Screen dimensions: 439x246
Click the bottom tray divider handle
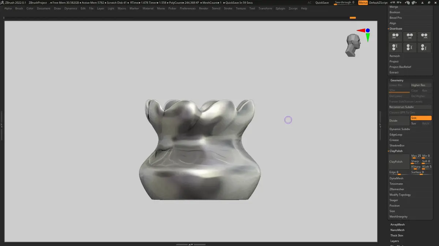point(191,245)
